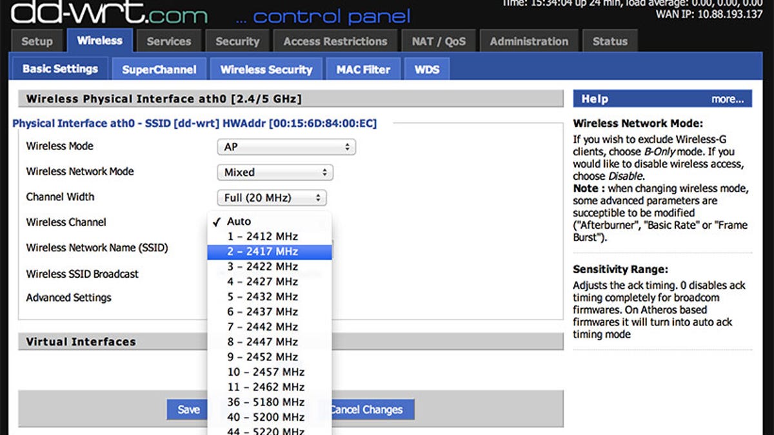Screen dimensions: 774x435
Task: Open the SuperChannel sub-tab
Action: pos(159,70)
